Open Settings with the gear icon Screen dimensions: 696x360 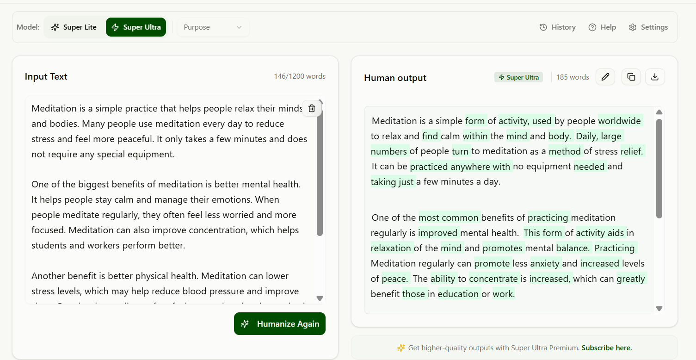[x=648, y=27]
